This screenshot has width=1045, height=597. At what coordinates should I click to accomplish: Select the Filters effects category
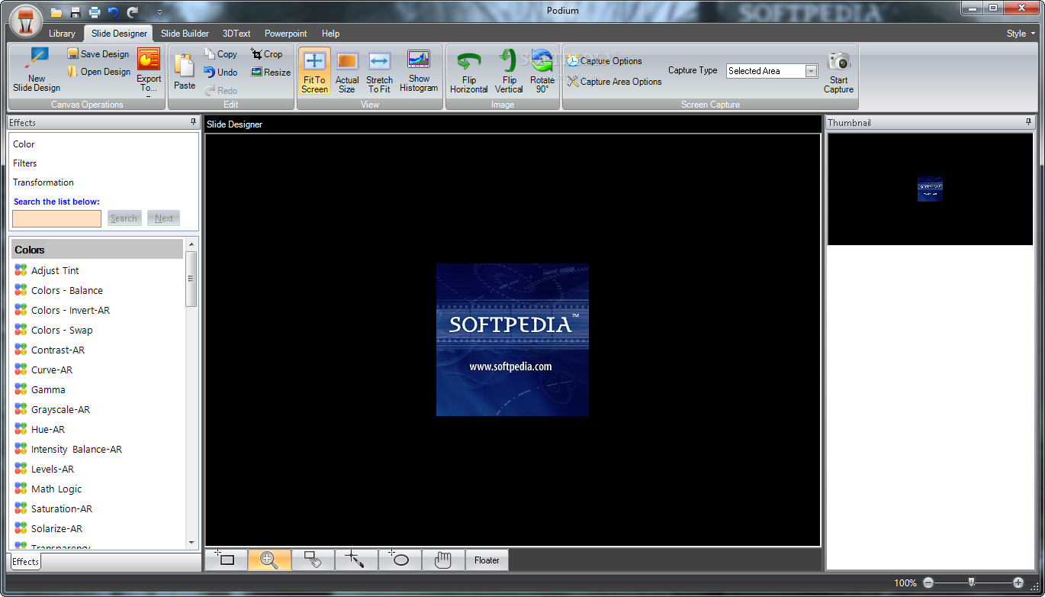click(25, 163)
